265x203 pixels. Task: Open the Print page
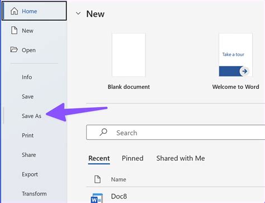pos(27,135)
